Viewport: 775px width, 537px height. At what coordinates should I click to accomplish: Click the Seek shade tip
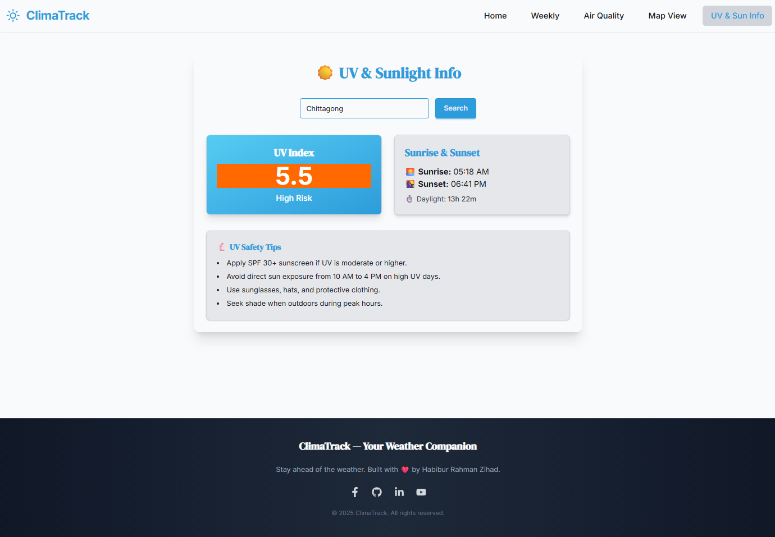pyautogui.click(x=304, y=304)
